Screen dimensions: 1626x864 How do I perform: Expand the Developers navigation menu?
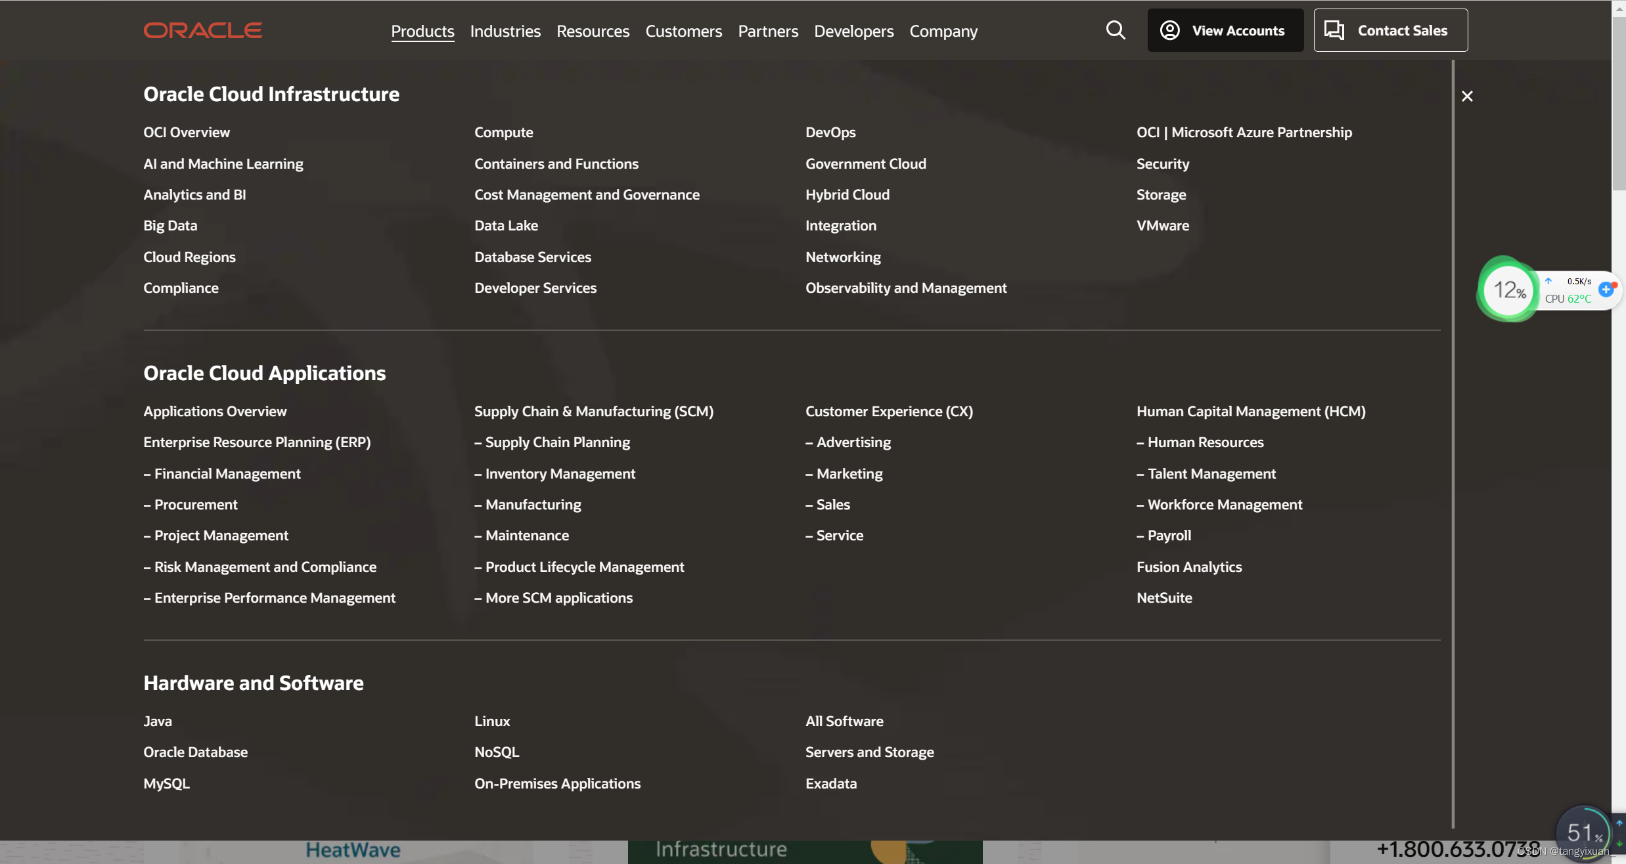[853, 31]
